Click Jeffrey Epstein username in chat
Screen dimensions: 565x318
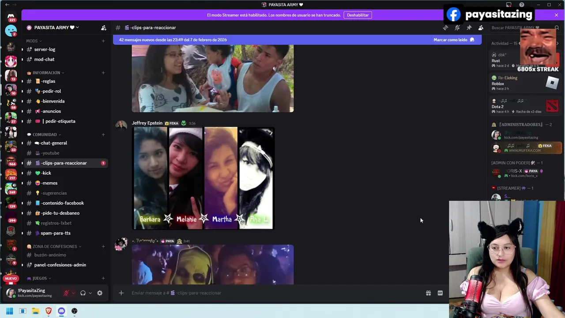click(147, 123)
